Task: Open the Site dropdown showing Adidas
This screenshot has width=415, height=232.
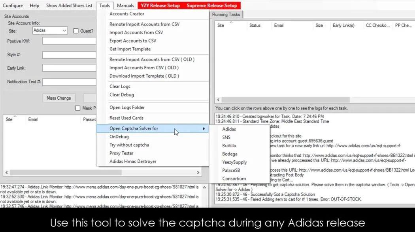Action: click(50, 31)
